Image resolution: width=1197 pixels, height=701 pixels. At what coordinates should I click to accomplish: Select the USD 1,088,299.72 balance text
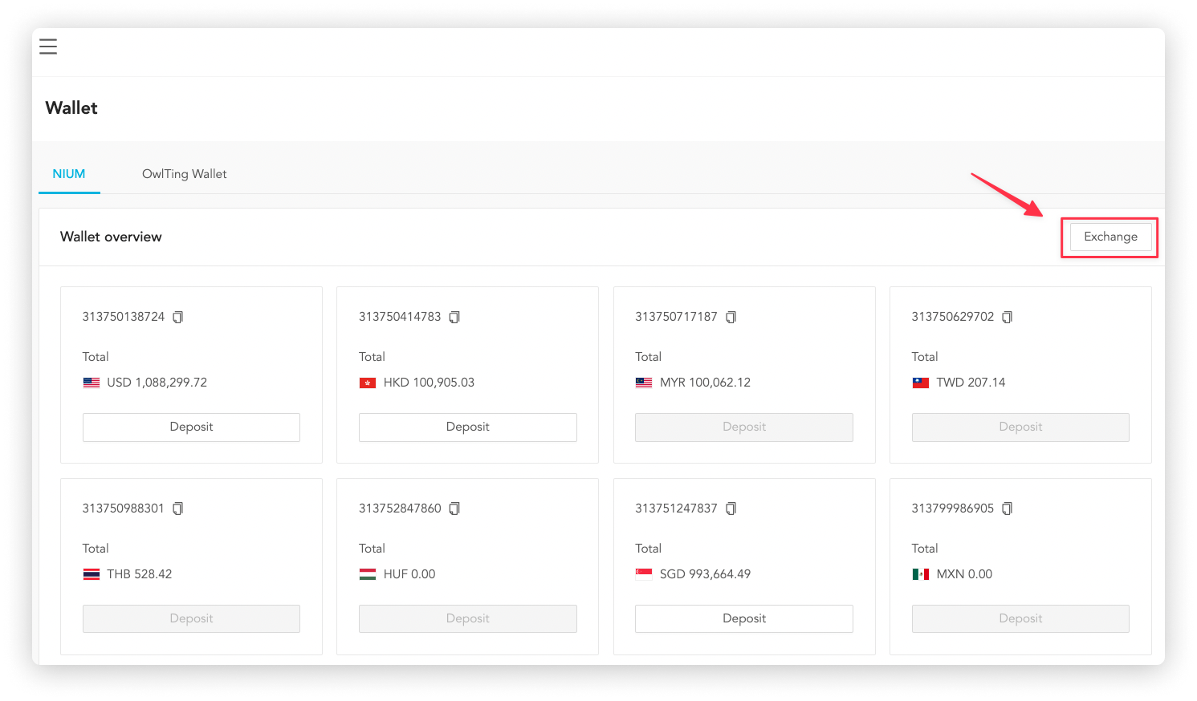tap(157, 383)
